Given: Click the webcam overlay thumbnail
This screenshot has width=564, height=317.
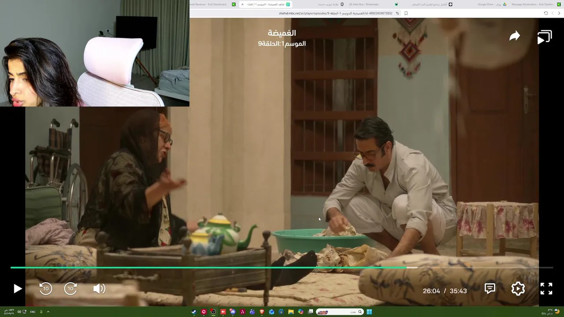Looking at the screenshot, I should [95, 53].
